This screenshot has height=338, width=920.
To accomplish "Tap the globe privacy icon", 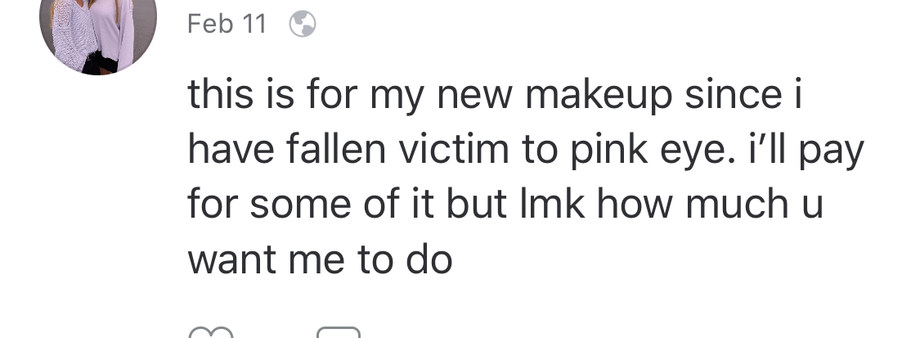I will point(303,25).
